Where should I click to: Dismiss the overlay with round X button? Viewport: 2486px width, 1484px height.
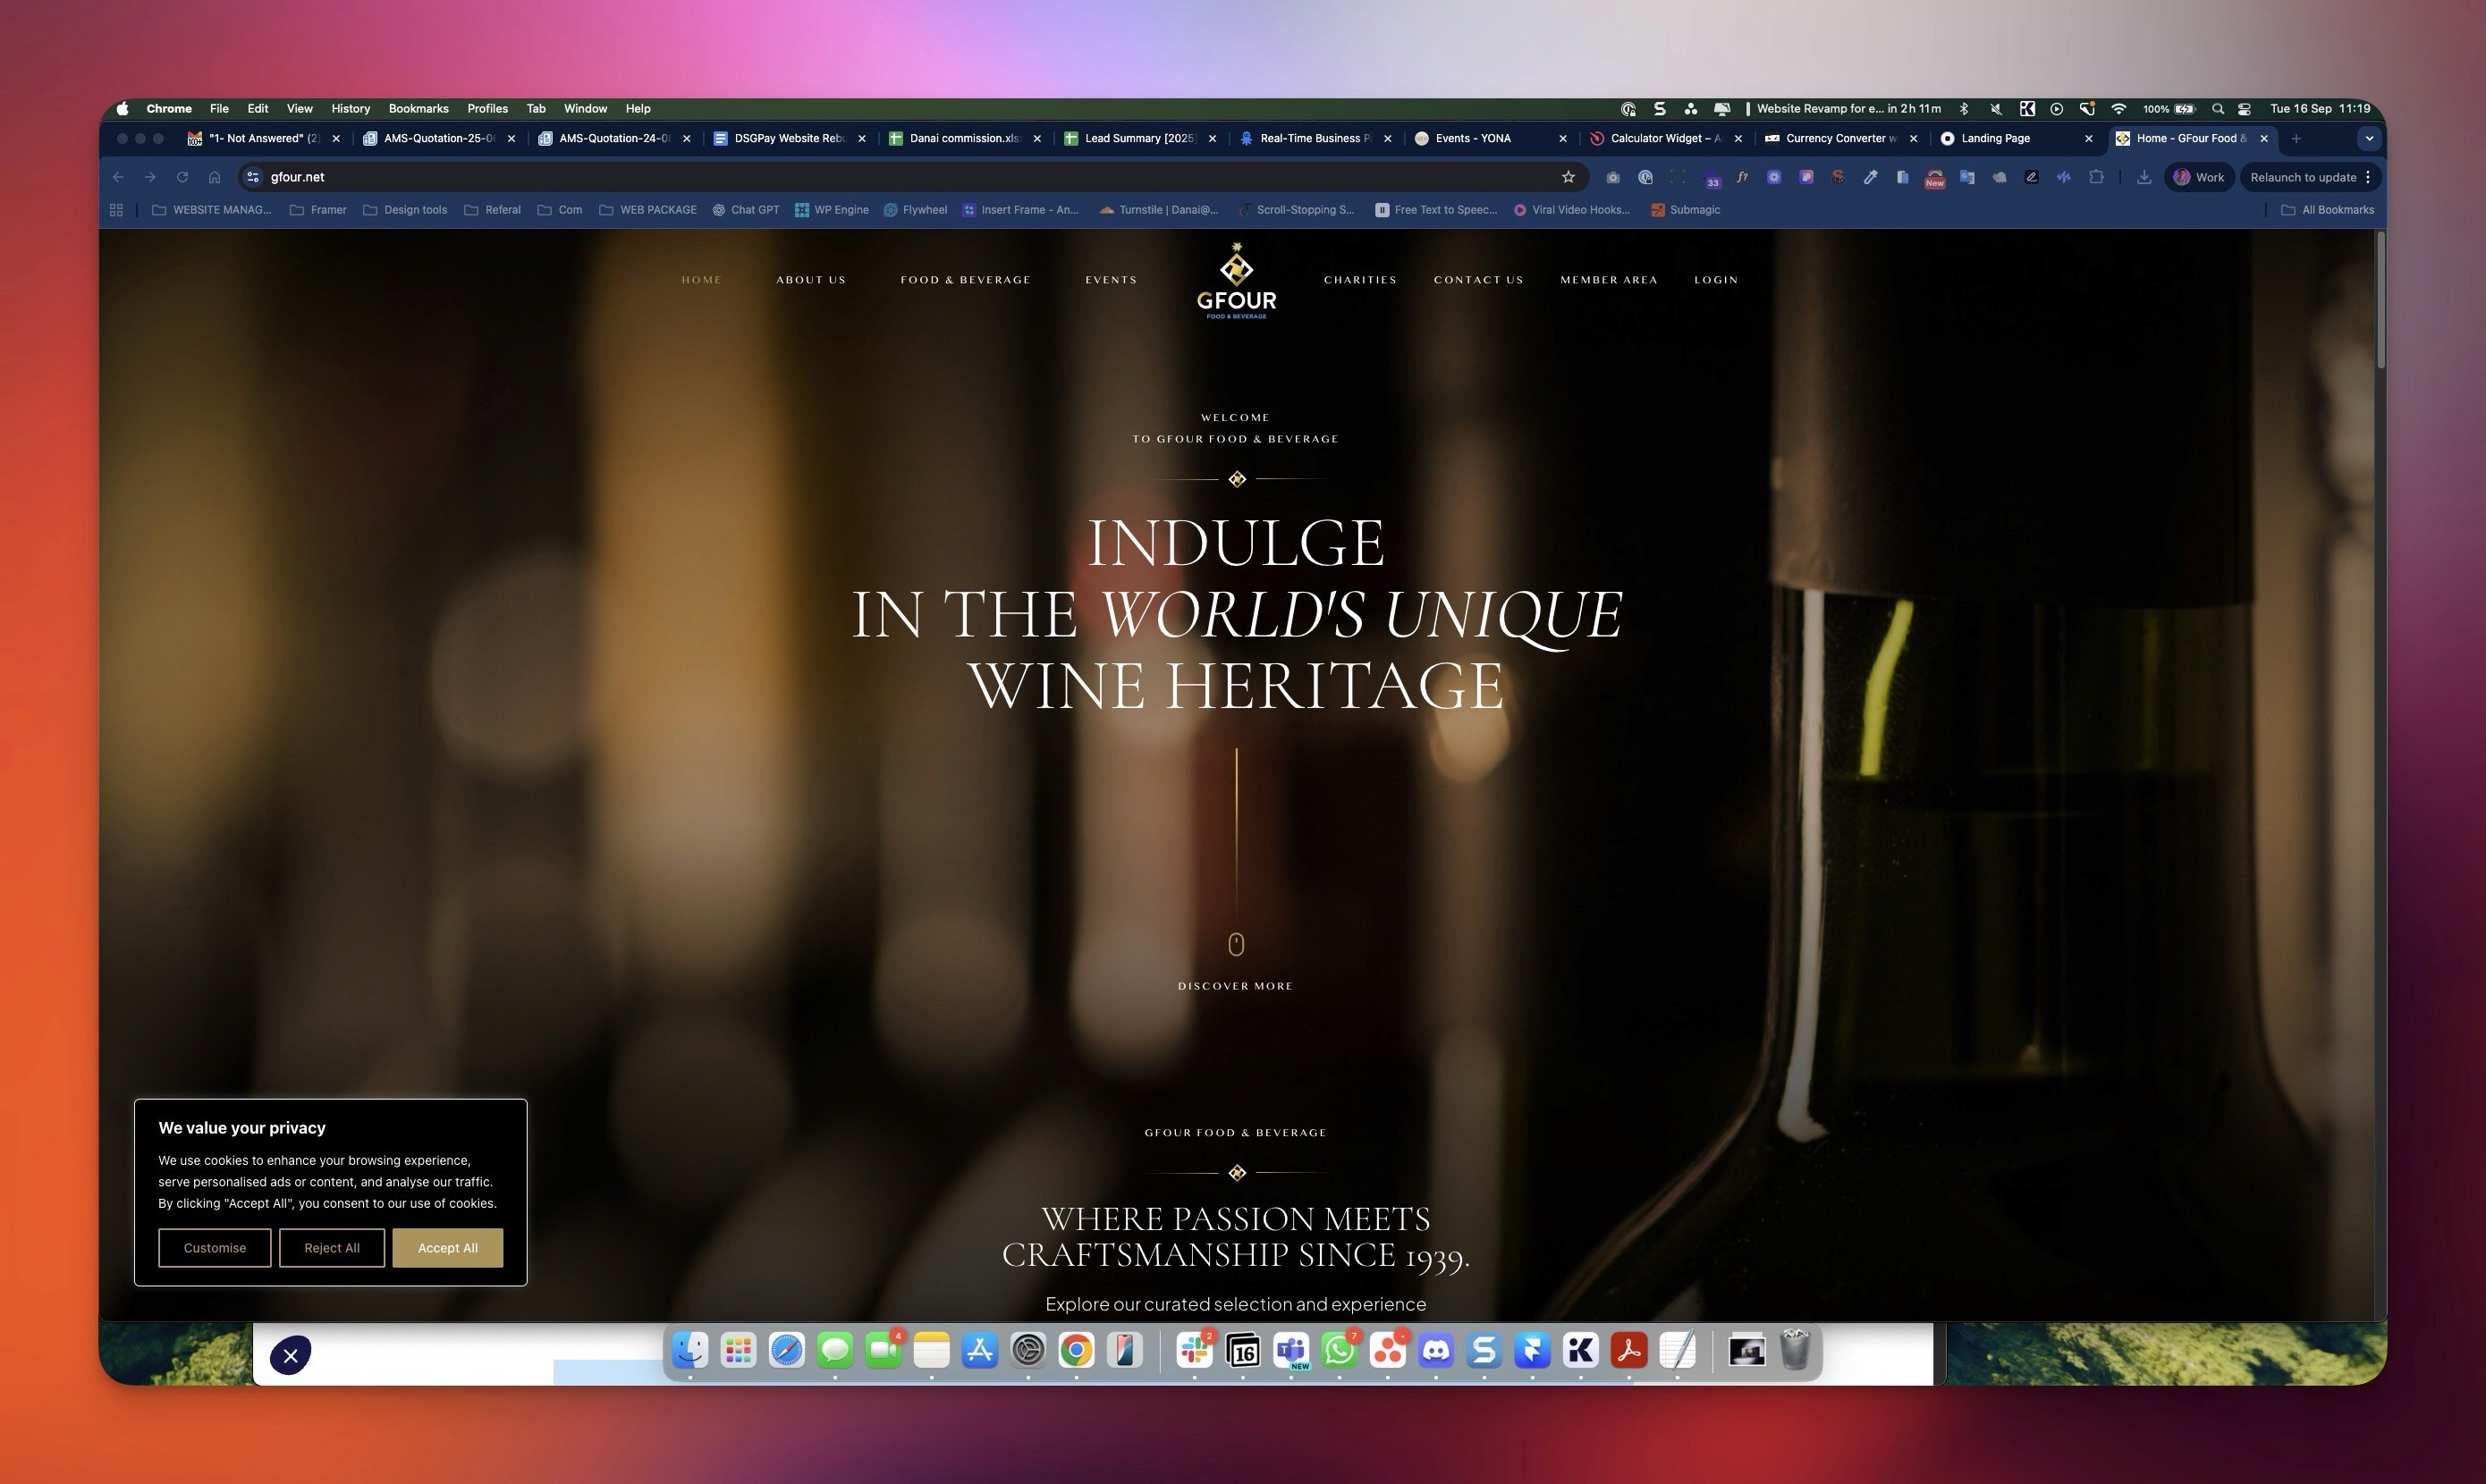(290, 1356)
